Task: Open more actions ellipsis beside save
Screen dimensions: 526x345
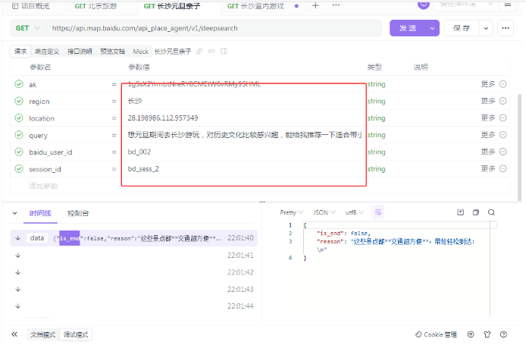Action: pos(506,28)
